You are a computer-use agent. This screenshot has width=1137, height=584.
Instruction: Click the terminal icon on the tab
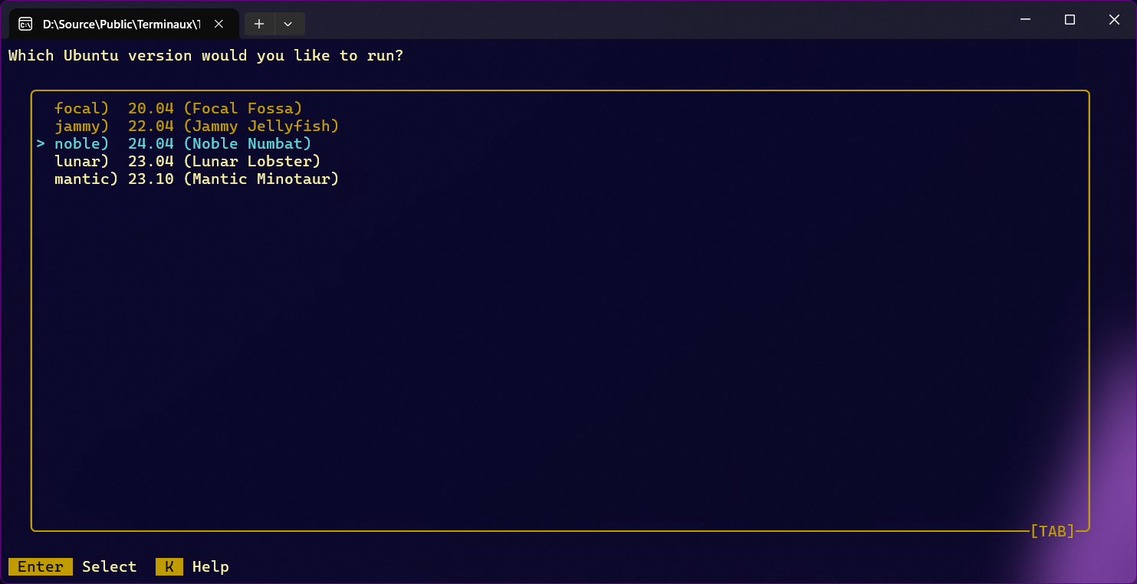click(25, 24)
